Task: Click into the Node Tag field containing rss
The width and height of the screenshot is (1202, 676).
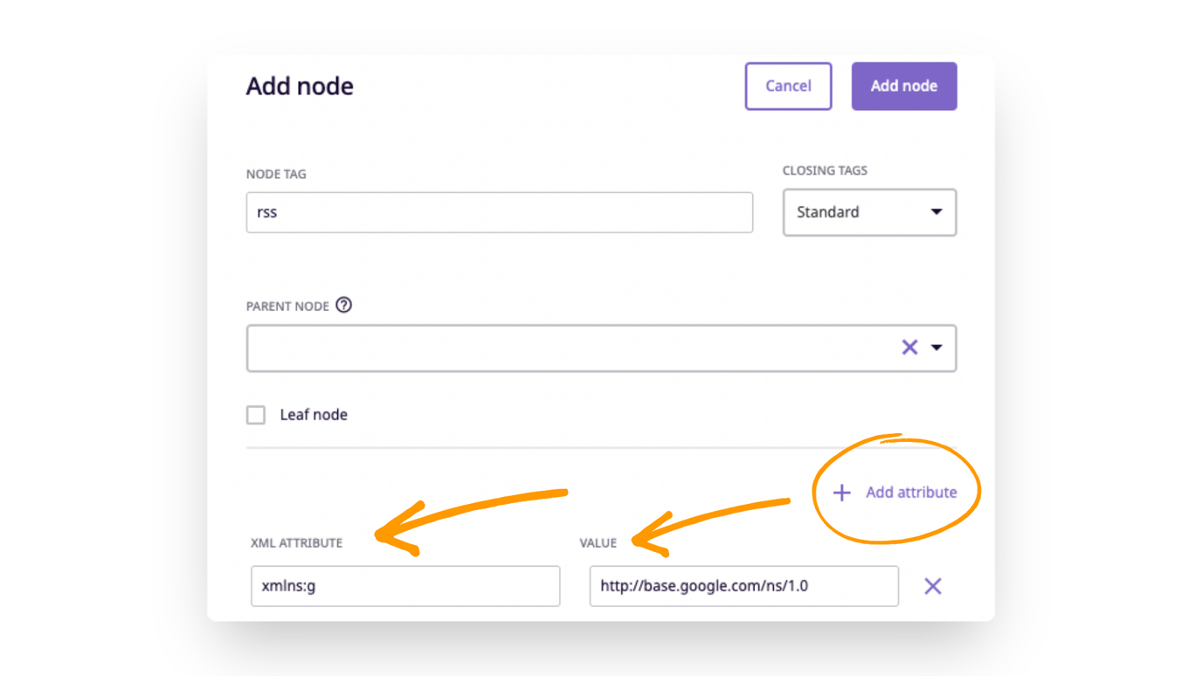Action: click(500, 212)
